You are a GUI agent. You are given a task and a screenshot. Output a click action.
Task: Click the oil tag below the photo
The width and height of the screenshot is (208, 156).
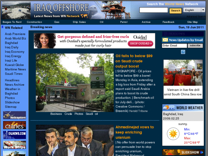click(x=96, y=114)
